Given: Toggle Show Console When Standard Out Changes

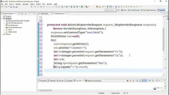Looking at the screenshot, I should [143, 81].
